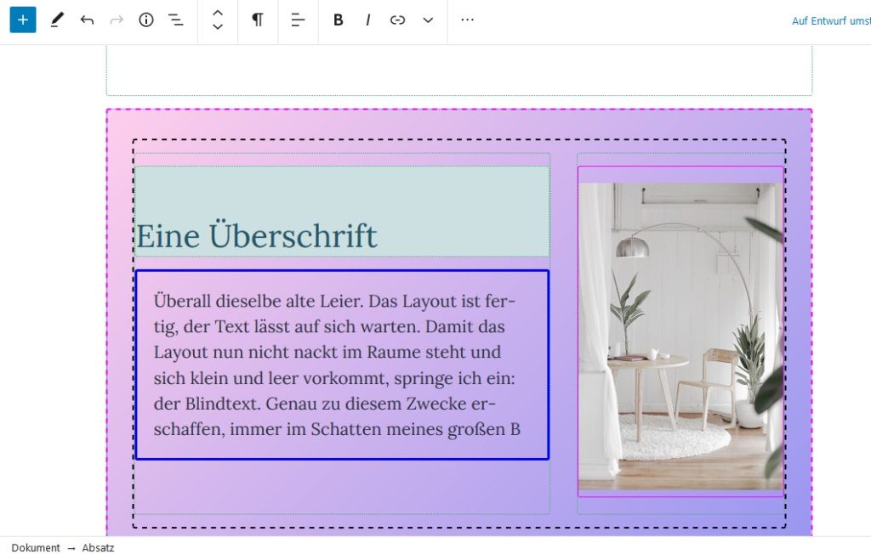Click Absatz in the breadcrumb bar

coord(98,548)
